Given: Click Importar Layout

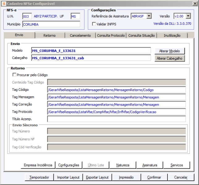Looking at the screenshot, I should click(x=68, y=177).
